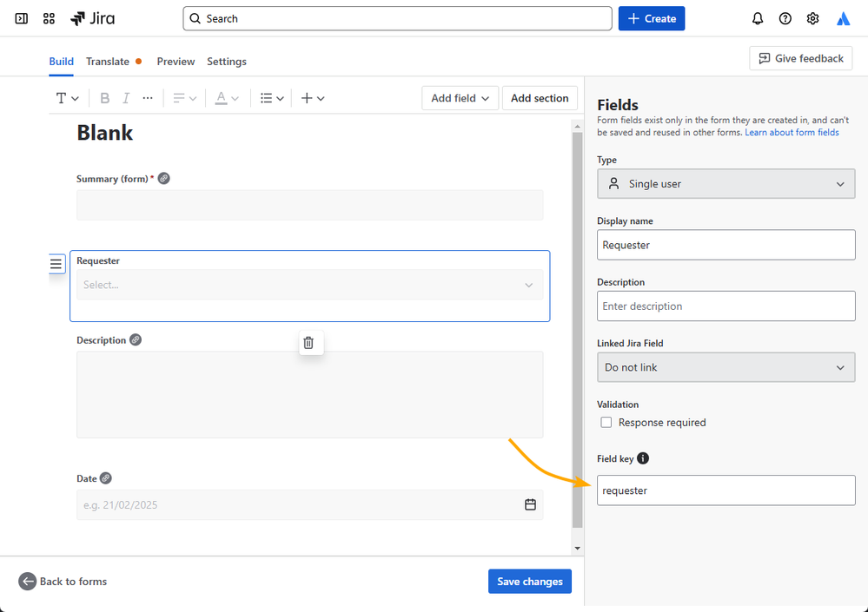The image size is (868, 612).
Task: Switch to the Settings tab
Action: (227, 62)
